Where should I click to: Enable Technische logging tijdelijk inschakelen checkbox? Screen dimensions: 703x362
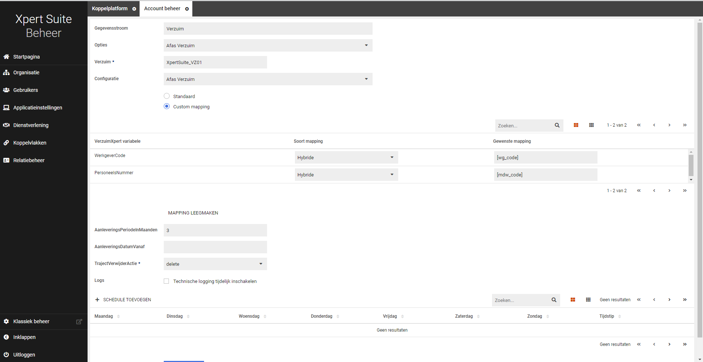(x=166, y=281)
